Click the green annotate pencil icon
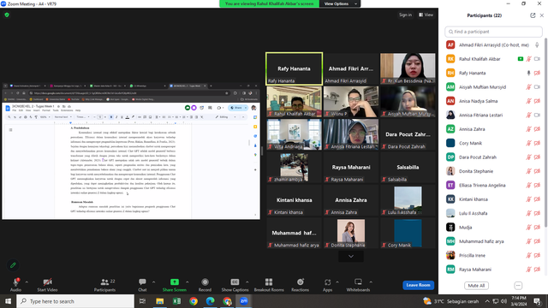This screenshot has height=308, width=548. point(13,265)
